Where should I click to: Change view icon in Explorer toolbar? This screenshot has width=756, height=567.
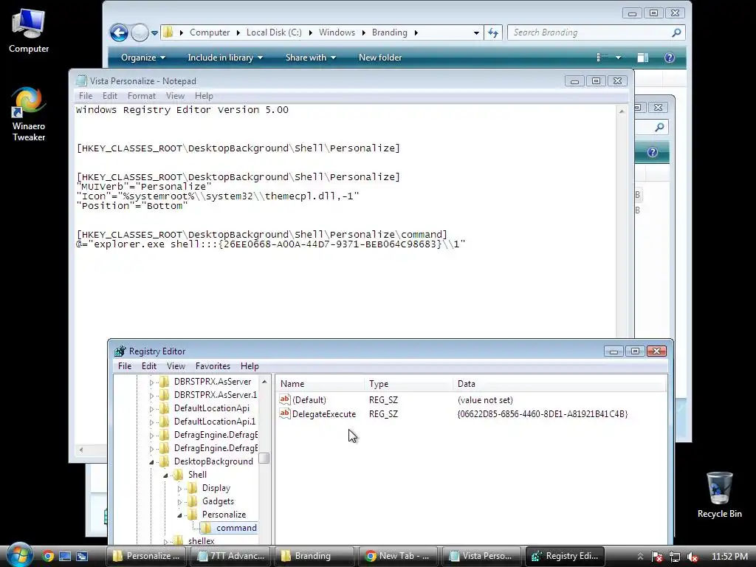(601, 58)
